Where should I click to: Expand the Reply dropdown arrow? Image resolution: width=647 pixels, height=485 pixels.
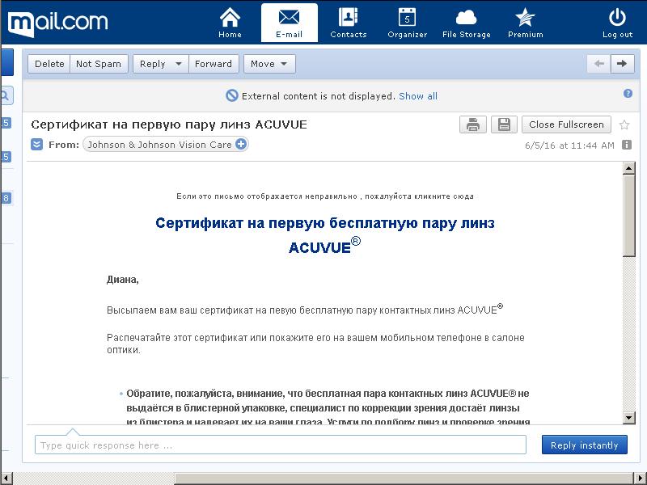[179, 64]
